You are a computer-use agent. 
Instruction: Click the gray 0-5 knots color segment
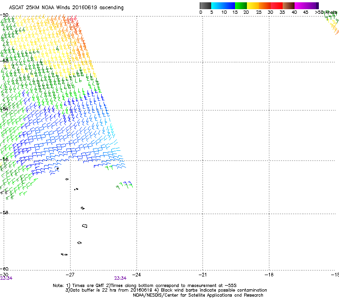205,6
